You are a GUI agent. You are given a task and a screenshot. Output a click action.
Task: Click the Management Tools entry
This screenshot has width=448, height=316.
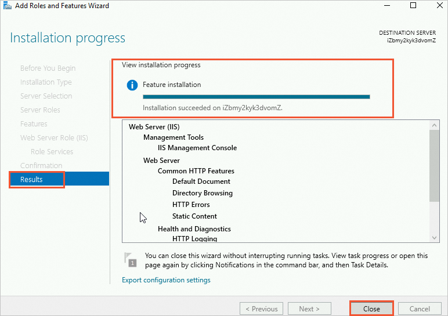[x=174, y=137]
